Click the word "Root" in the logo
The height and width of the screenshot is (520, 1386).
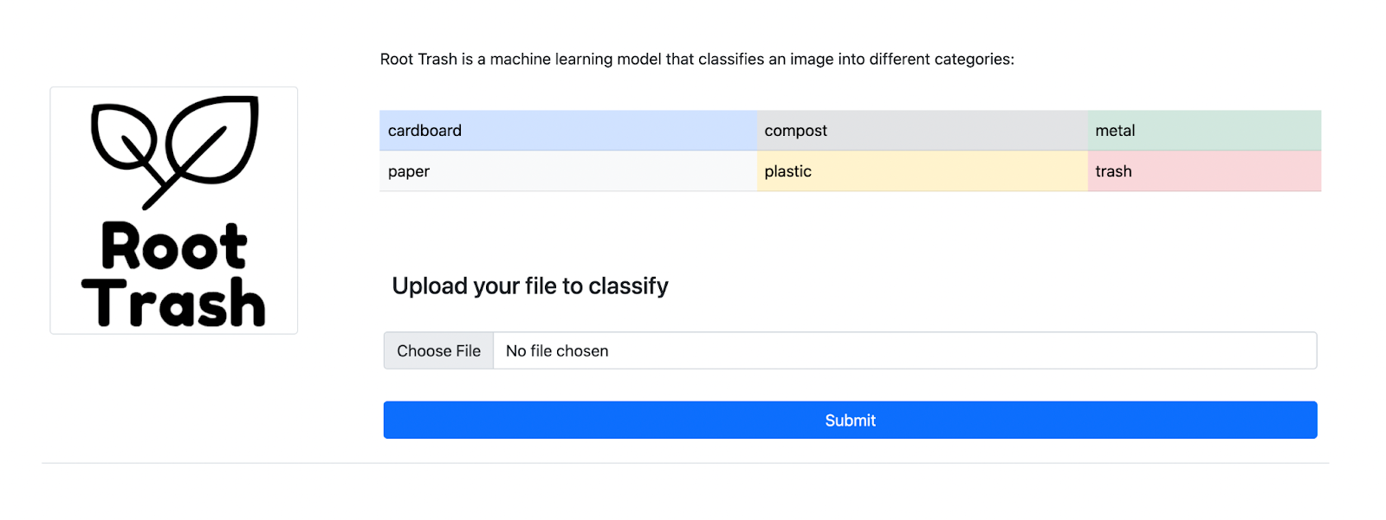174,247
